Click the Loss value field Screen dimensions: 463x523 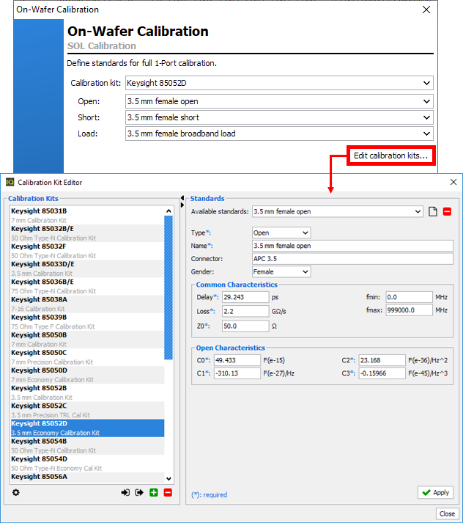(x=245, y=311)
